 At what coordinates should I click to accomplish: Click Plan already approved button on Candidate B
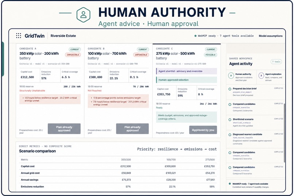[132, 129]
